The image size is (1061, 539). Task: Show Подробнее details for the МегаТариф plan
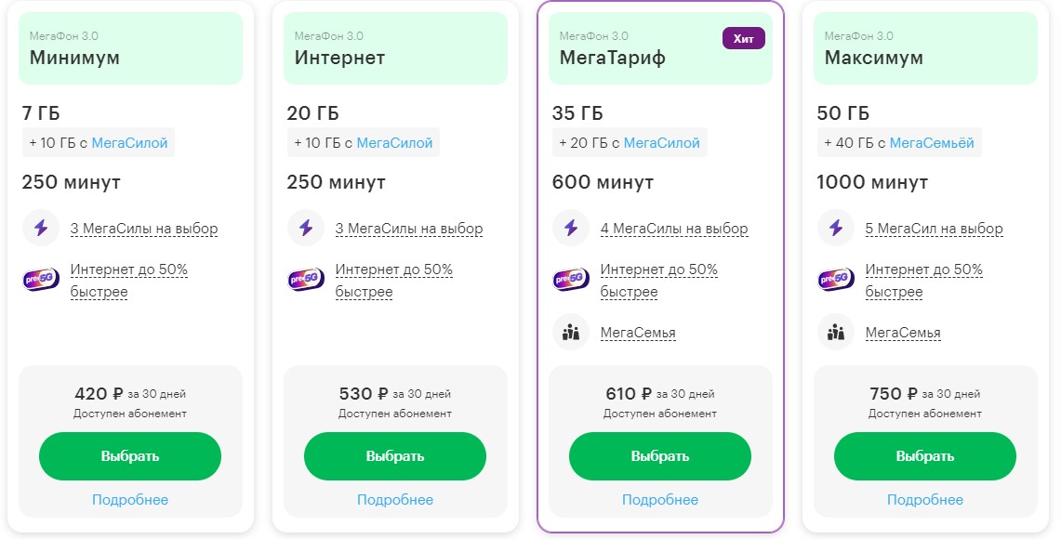(x=660, y=500)
